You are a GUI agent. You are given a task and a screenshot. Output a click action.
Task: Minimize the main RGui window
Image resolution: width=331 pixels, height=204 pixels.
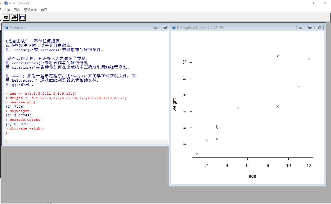point(300,3)
